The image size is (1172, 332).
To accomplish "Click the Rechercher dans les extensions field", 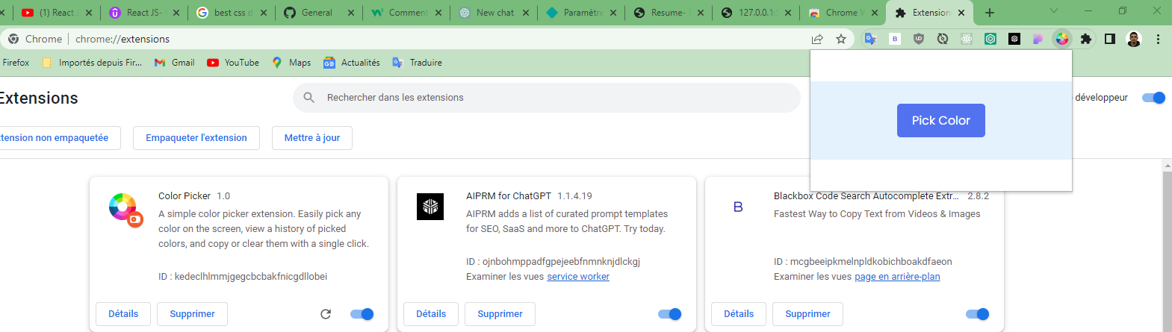I will coord(547,98).
